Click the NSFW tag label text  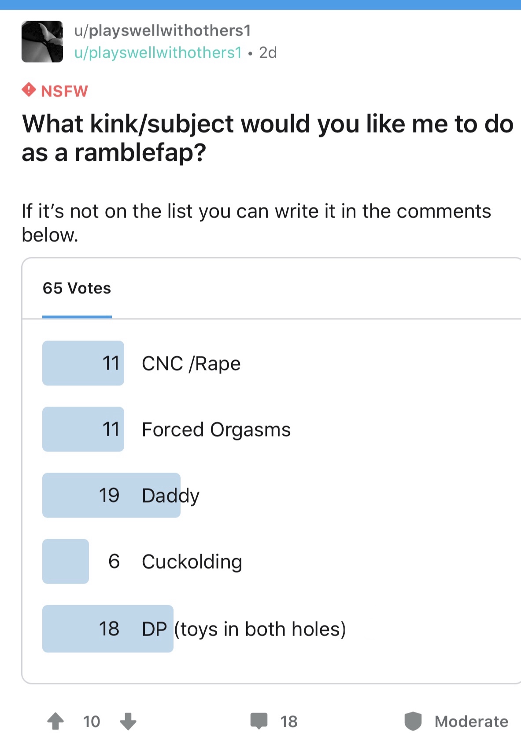64,91
